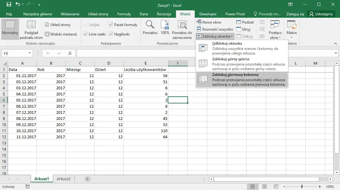
Task: Uncheck the Pasek formuły checkbox
Action: click(x=111, y=25)
